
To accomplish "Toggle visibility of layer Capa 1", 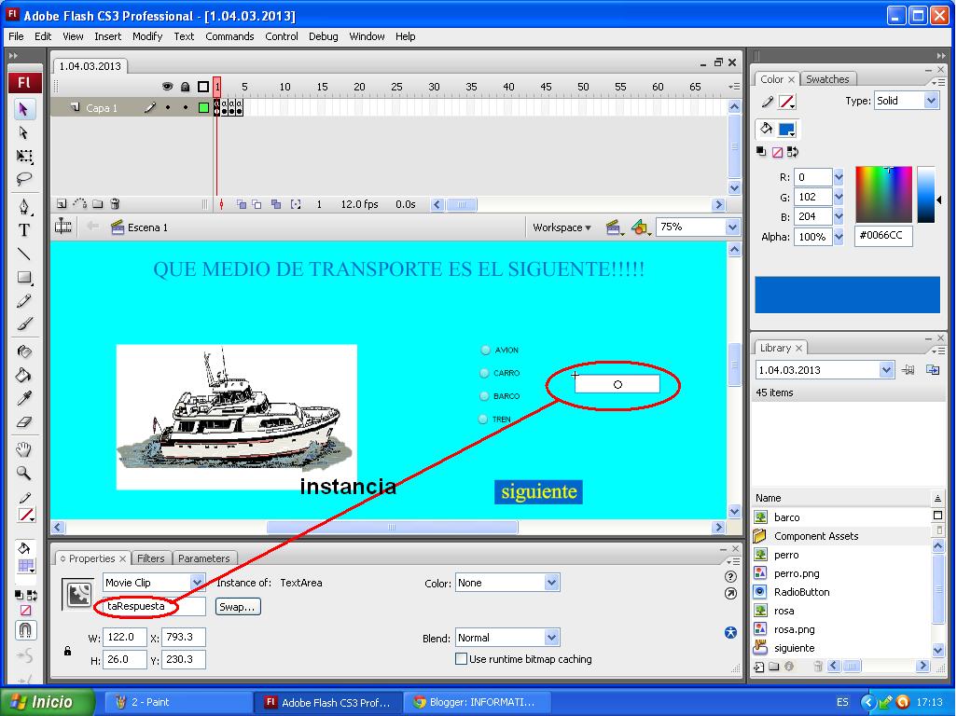I will (x=169, y=105).
